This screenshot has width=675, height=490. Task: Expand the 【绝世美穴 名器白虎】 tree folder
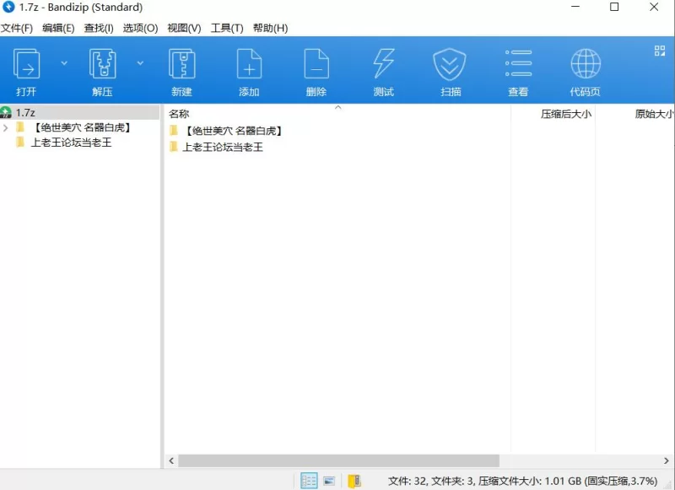coord(6,127)
